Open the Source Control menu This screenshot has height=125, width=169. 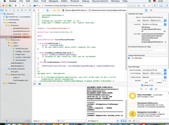click(100, 1)
